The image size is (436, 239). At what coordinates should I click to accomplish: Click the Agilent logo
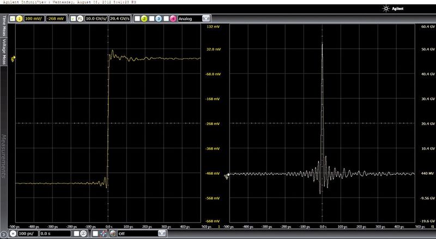pyautogui.click(x=393, y=9)
